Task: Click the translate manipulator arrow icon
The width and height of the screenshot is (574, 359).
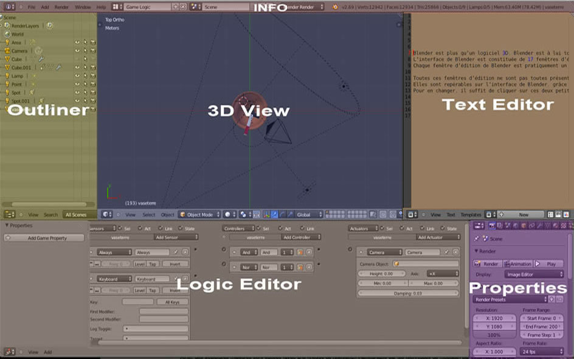Action: (x=274, y=214)
